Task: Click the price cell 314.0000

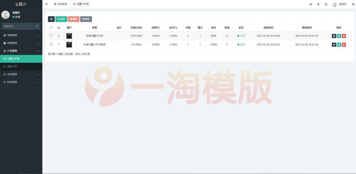Action: click(x=136, y=45)
